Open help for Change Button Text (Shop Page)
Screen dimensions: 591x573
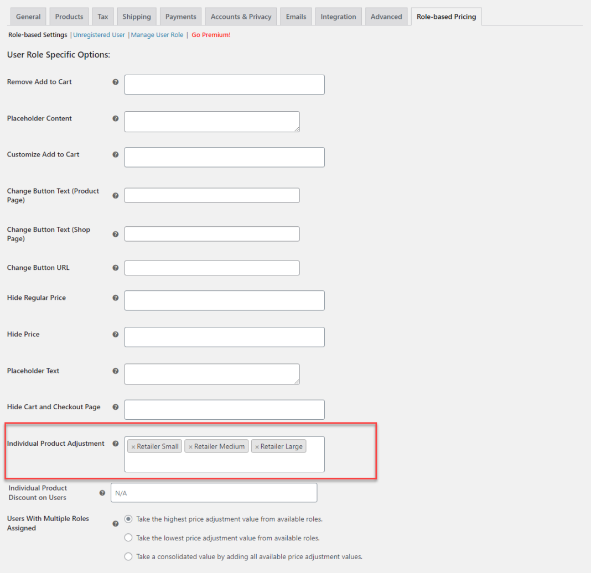point(115,234)
